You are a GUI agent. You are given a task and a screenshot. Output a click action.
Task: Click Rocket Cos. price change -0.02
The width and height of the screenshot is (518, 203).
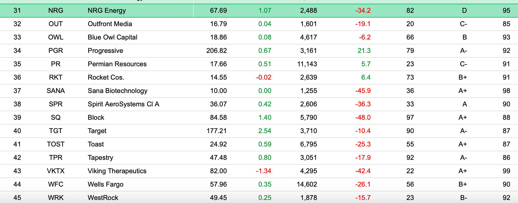click(x=264, y=77)
